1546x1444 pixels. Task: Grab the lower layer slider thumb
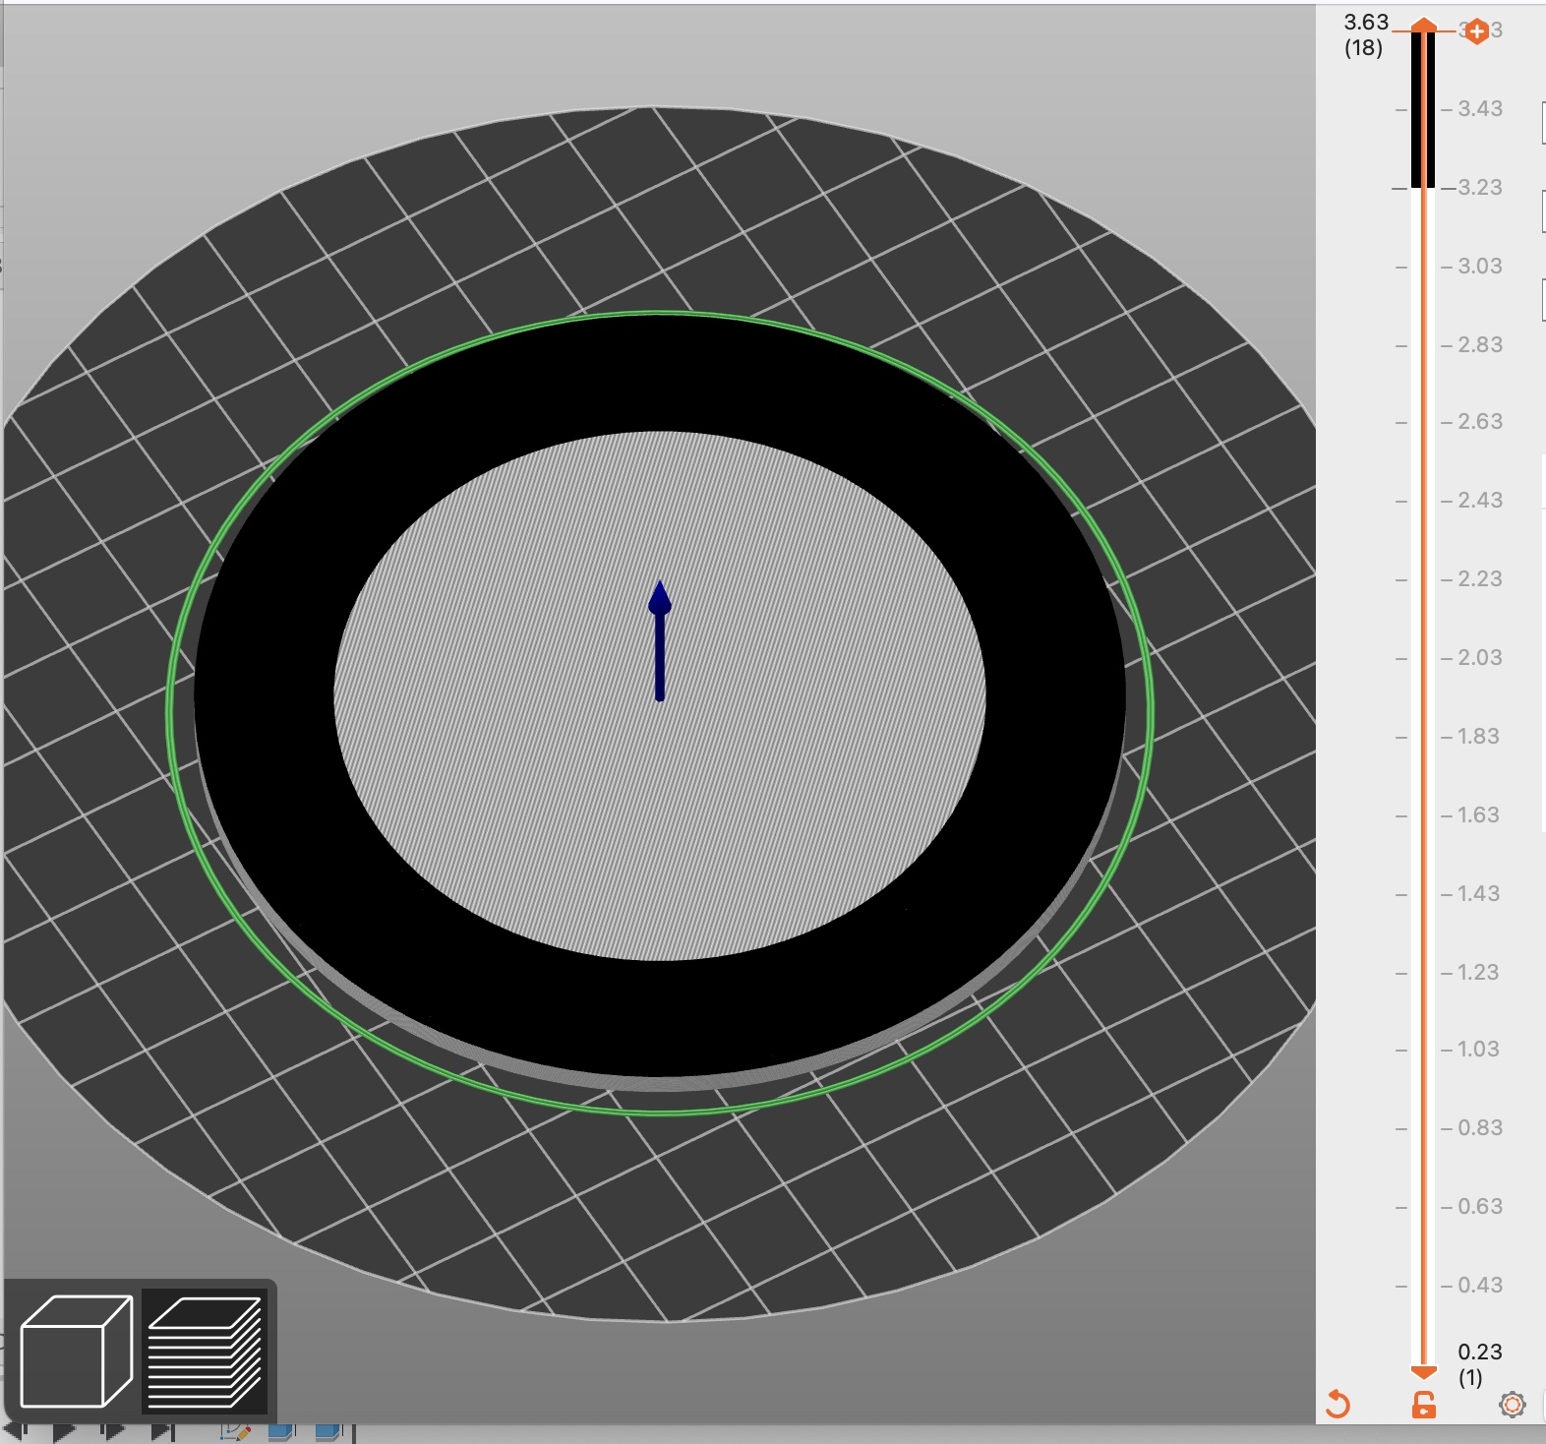(1423, 1371)
